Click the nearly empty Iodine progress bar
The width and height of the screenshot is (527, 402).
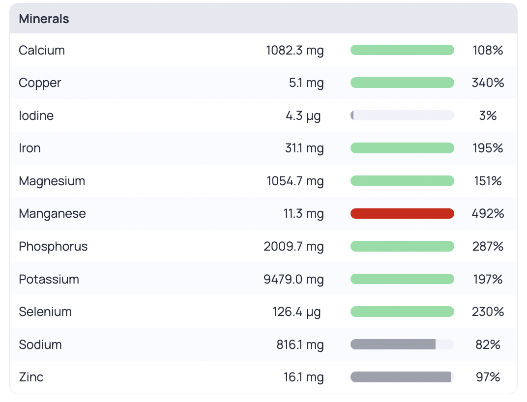402,115
